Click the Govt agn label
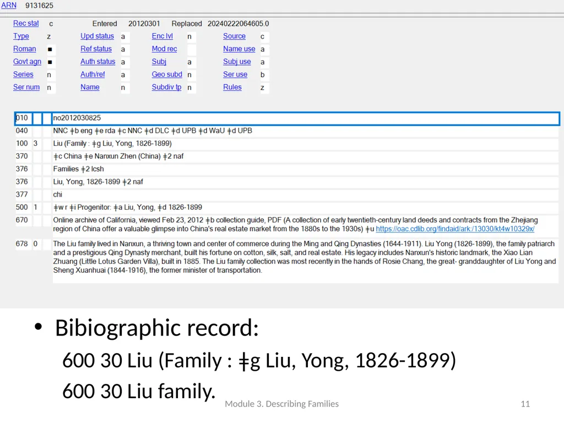 click(28, 62)
